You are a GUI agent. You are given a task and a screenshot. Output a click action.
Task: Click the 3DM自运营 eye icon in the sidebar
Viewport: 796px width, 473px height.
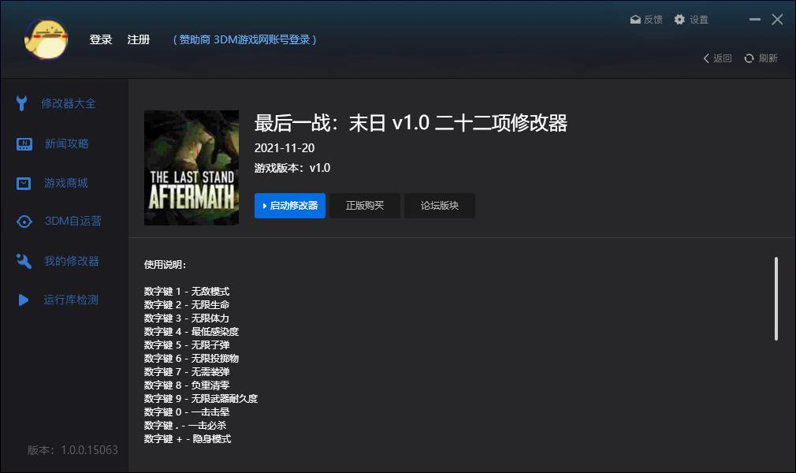pos(24,222)
